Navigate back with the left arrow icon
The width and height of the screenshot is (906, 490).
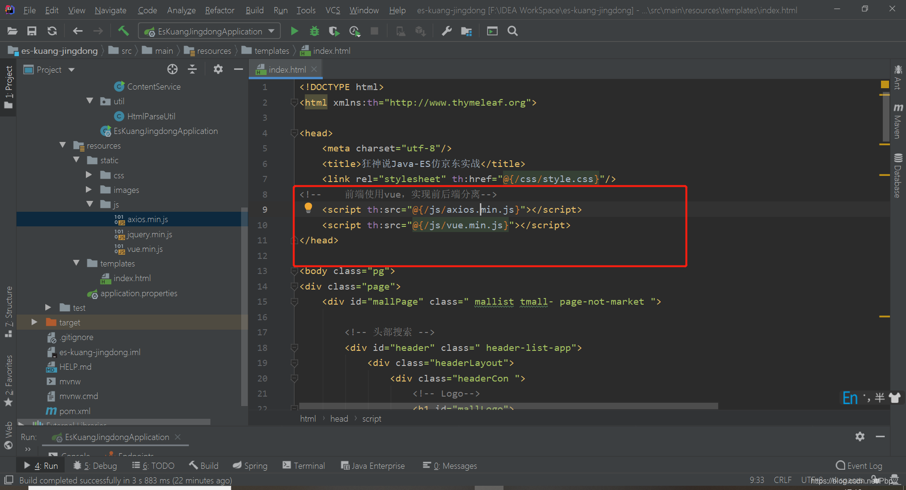[x=78, y=31]
